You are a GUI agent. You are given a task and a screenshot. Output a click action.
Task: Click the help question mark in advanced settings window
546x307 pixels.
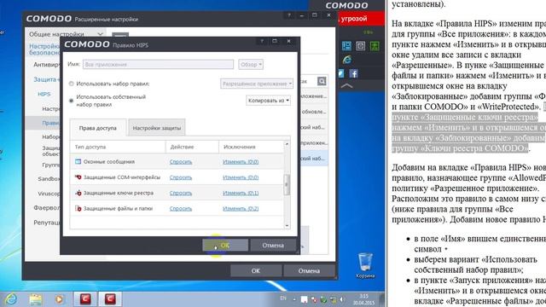(x=288, y=15)
